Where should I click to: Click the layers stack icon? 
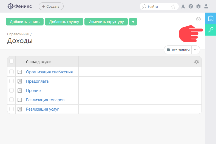[198, 6]
